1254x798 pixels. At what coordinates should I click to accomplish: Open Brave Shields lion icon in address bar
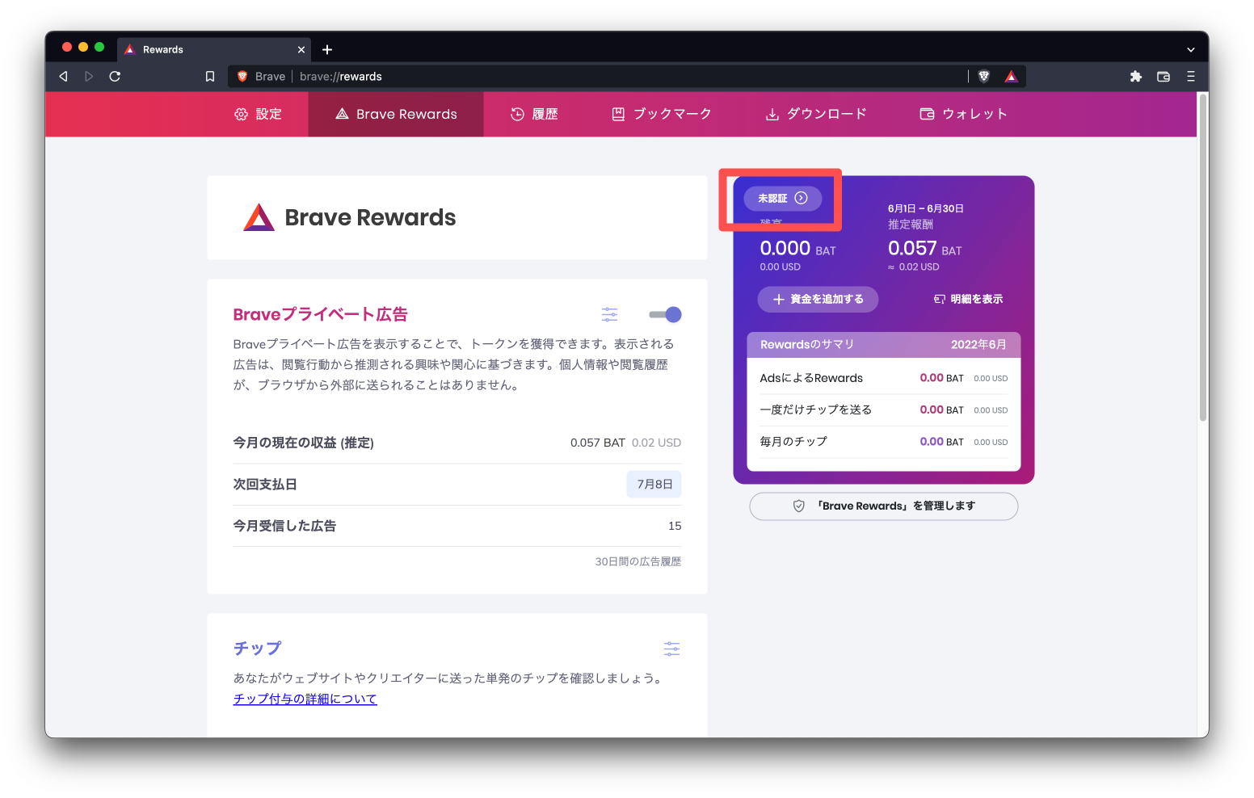pos(984,77)
